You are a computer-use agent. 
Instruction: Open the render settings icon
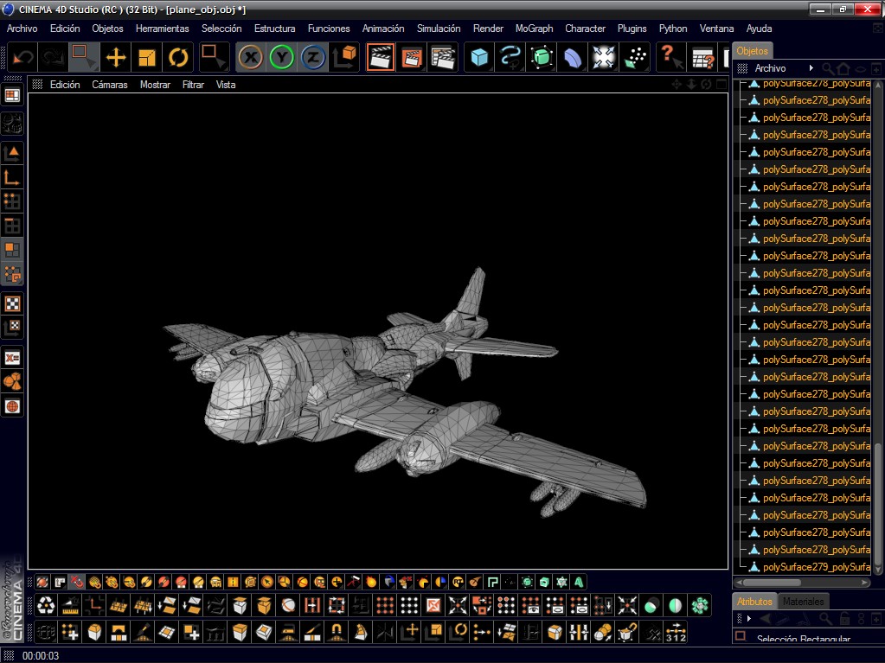[x=443, y=57]
